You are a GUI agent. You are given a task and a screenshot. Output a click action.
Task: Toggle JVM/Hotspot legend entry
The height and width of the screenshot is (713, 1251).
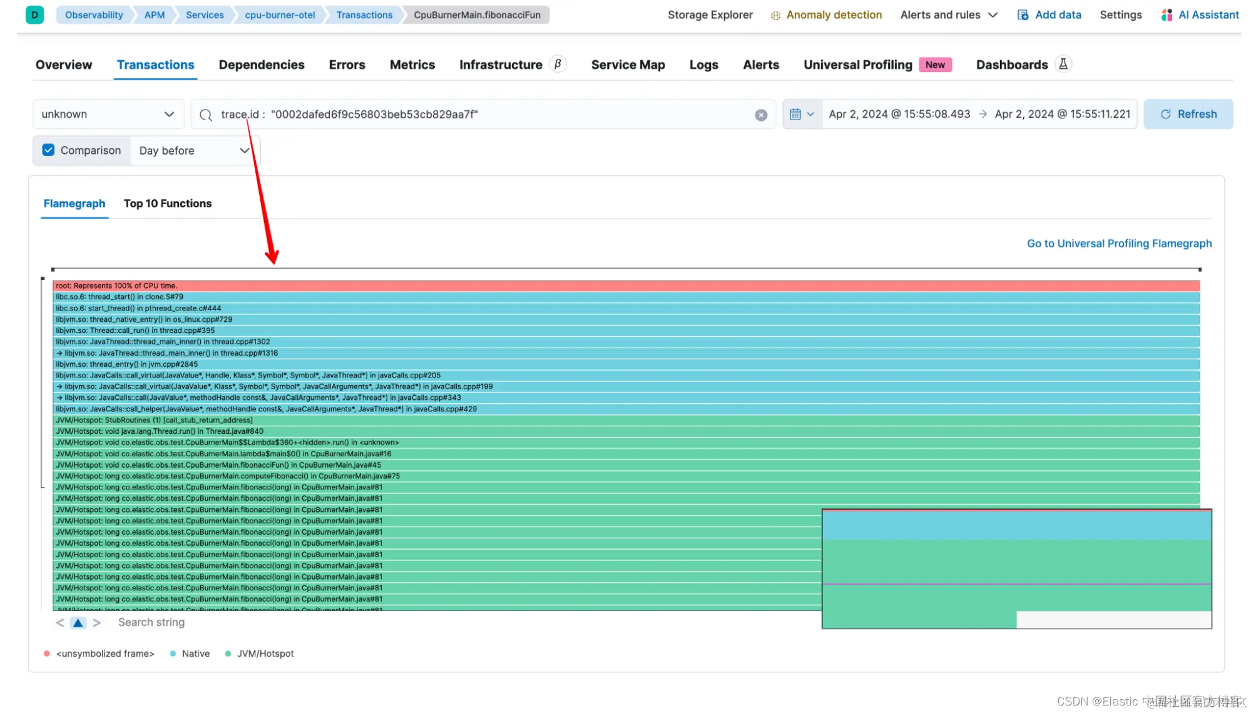point(259,654)
